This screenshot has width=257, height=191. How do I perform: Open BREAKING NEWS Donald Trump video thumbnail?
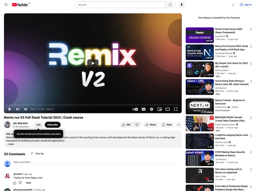[x=199, y=123]
